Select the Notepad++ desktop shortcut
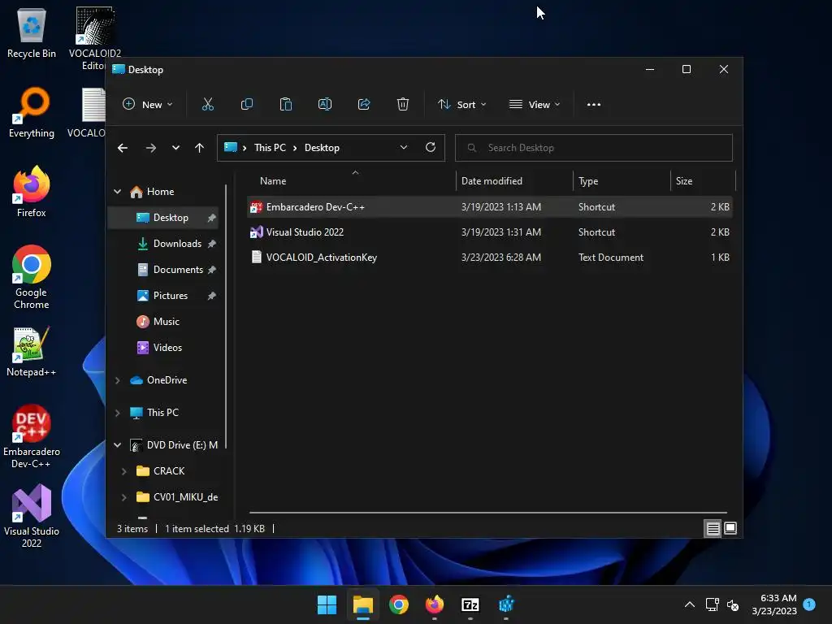Image resolution: width=832 pixels, height=624 pixels. (32, 351)
